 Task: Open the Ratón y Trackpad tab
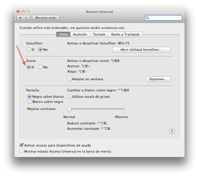coord(125,34)
